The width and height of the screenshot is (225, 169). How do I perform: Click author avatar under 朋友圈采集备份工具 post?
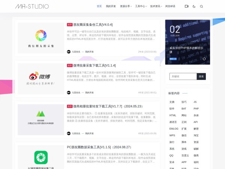pos(69,51)
